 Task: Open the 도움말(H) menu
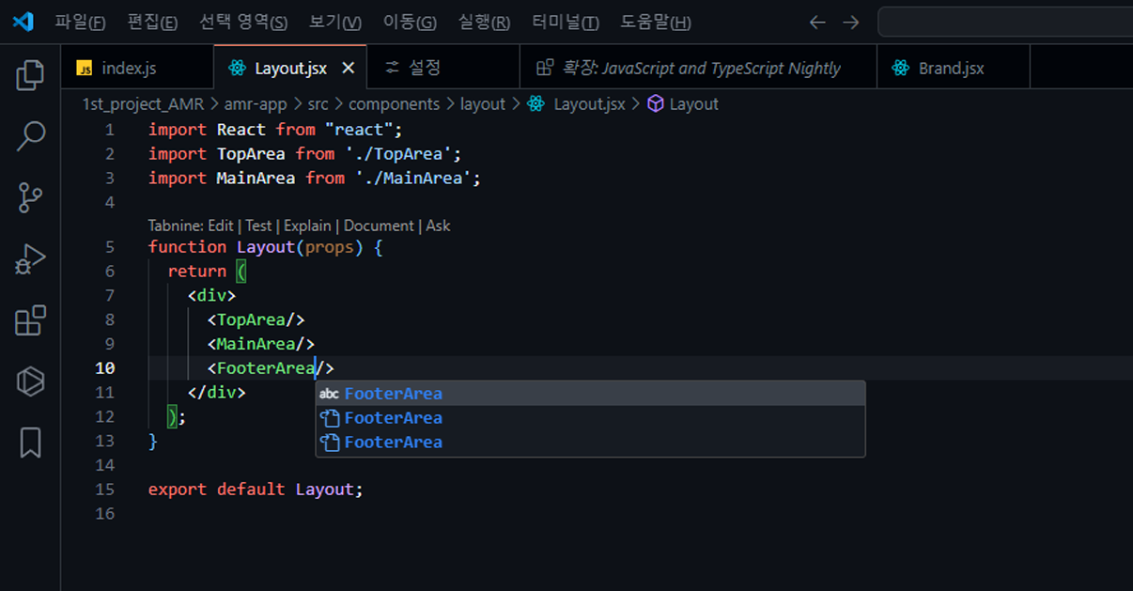point(655,22)
